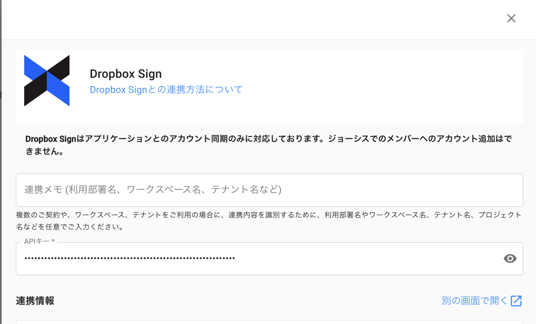Click the empty top bar left of close button
Screen dimensions: 536x324
click(x=254, y=19)
